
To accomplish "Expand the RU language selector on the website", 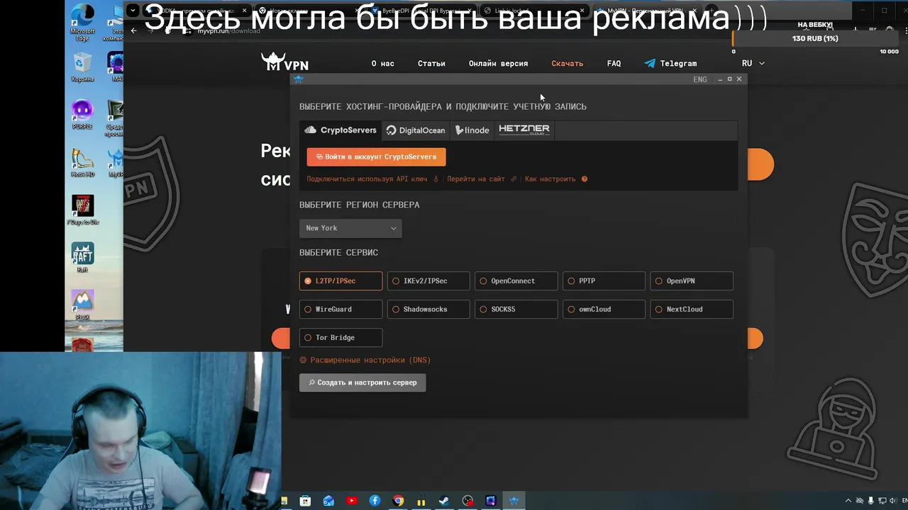I will click(753, 63).
